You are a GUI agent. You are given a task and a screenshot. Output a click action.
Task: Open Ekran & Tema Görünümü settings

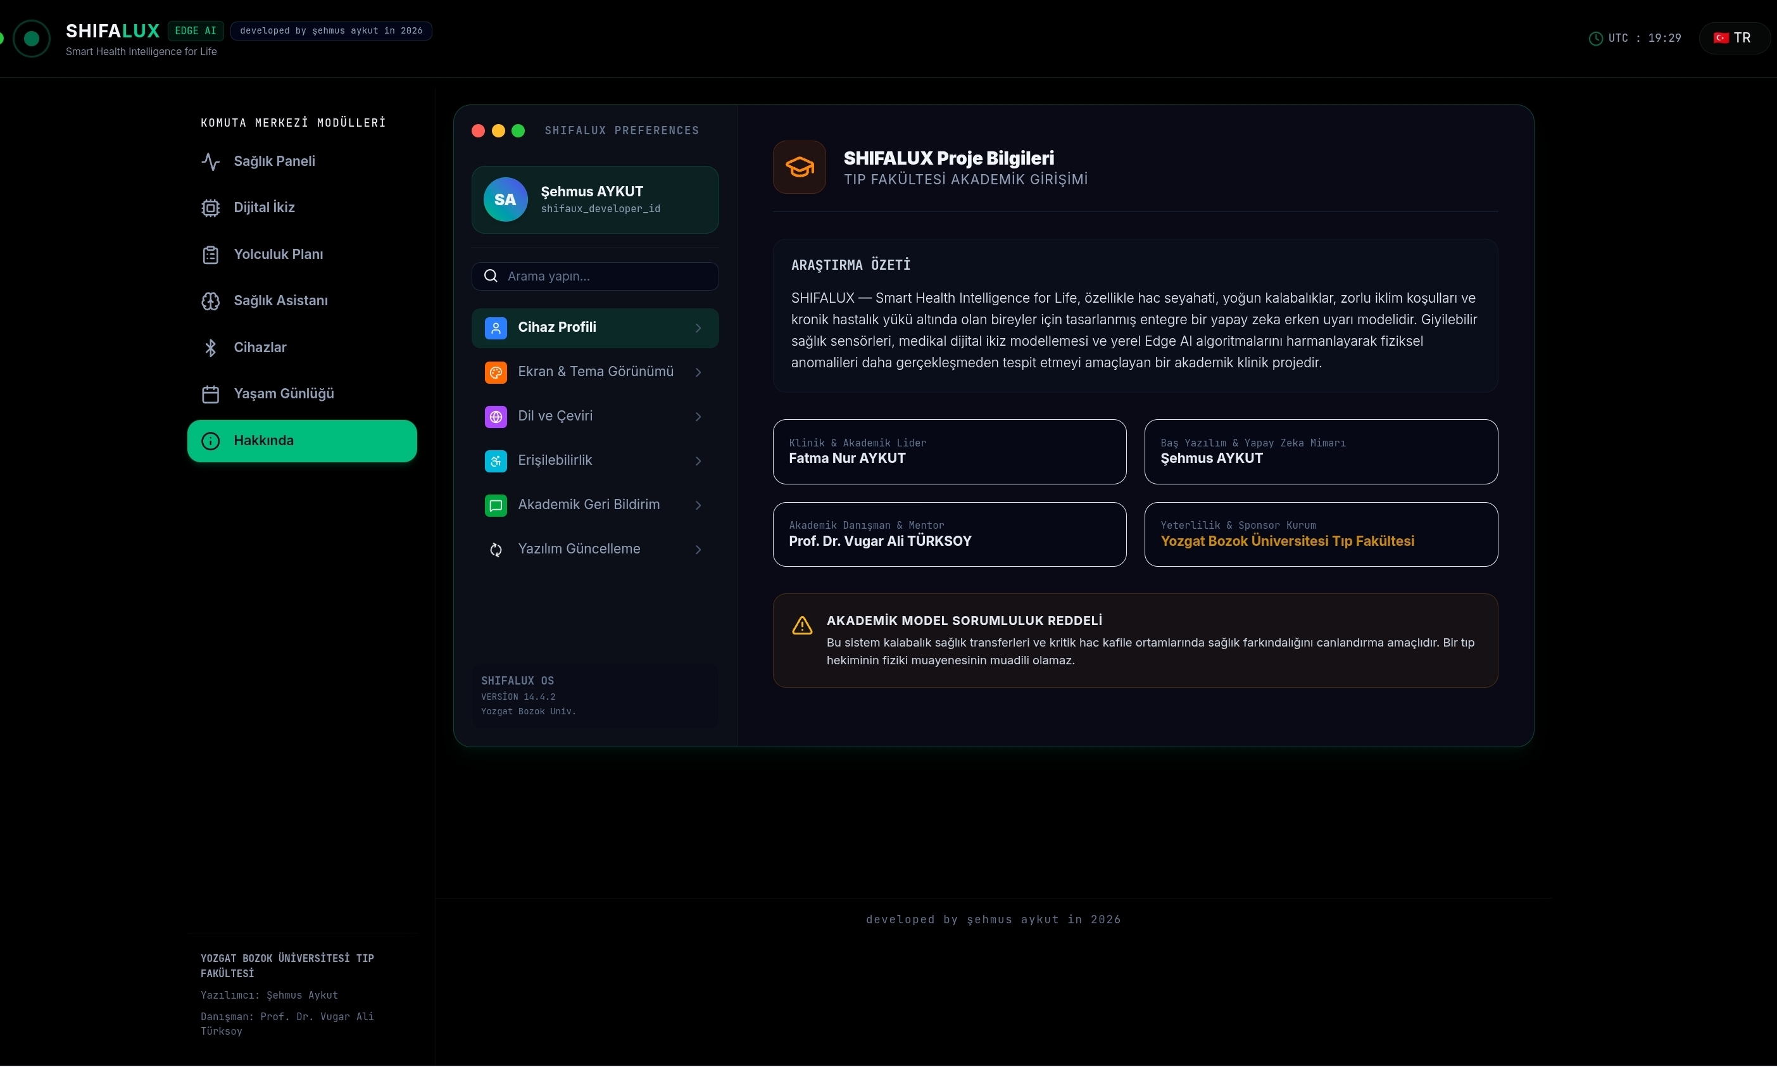tap(595, 372)
